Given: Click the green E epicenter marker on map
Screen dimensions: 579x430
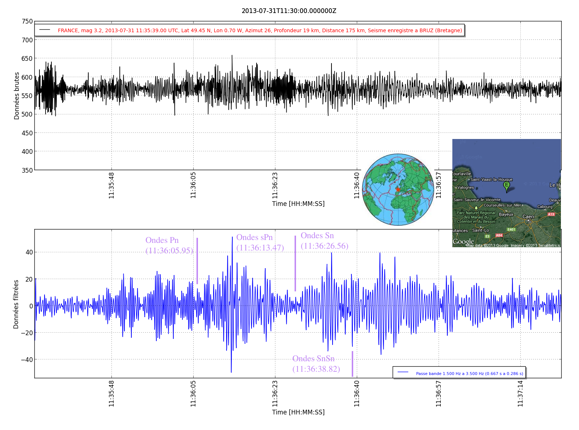Looking at the screenshot, I should pyautogui.click(x=506, y=186).
